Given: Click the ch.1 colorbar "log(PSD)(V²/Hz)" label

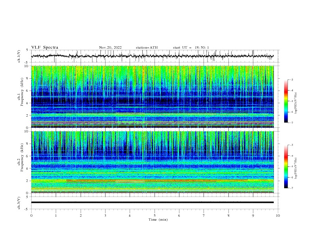Looking at the screenshot, I should tap(296, 103).
